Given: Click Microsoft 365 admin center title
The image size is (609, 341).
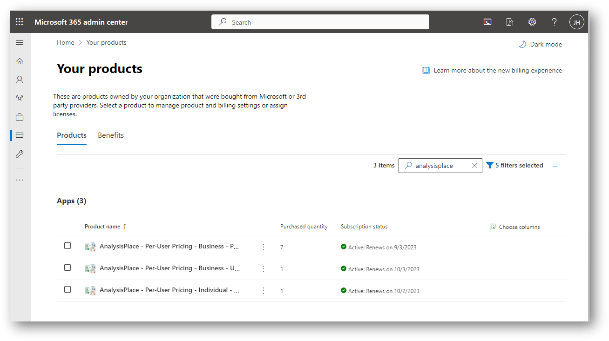Looking at the screenshot, I should [81, 22].
